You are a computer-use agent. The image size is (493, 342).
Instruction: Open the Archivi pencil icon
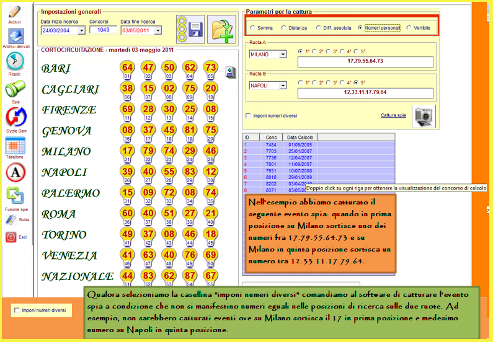(x=14, y=12)
